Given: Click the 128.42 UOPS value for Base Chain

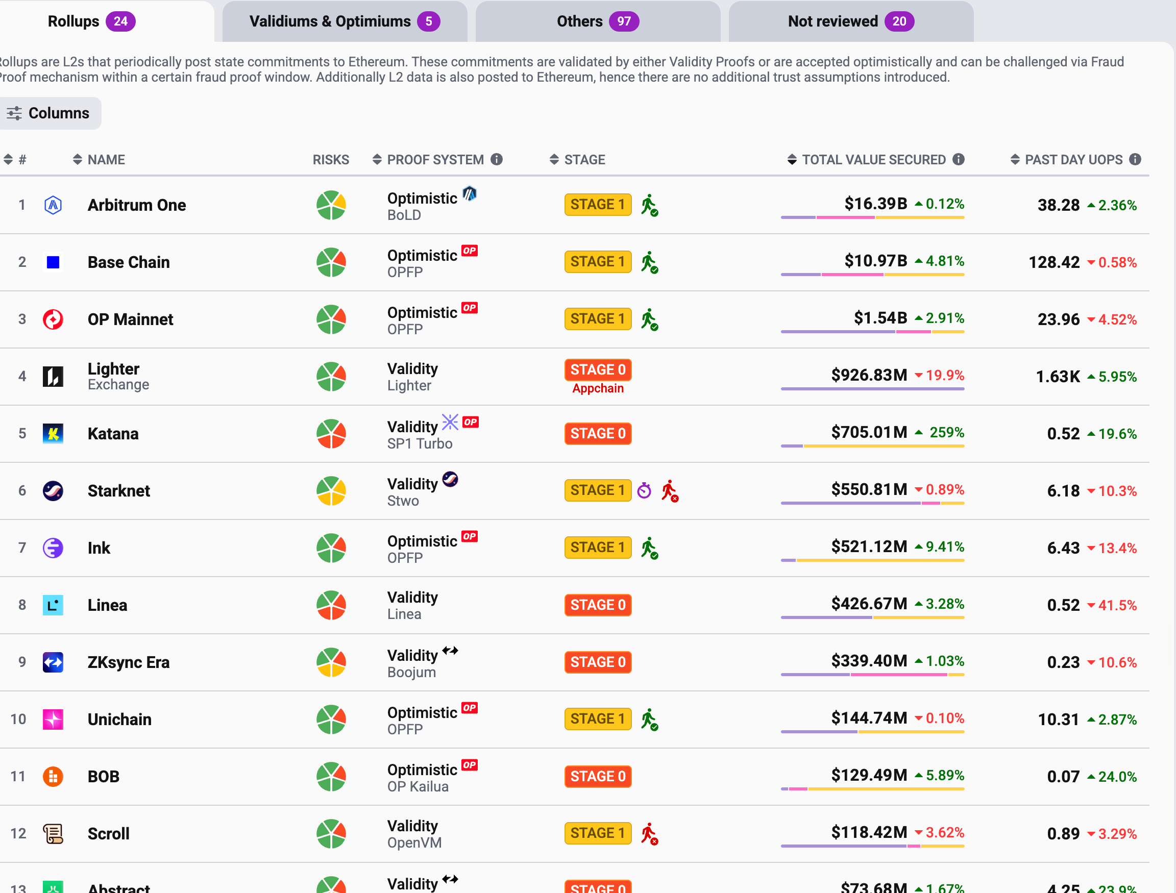Looking at the screenshot, I should (x=1053, y=262).
